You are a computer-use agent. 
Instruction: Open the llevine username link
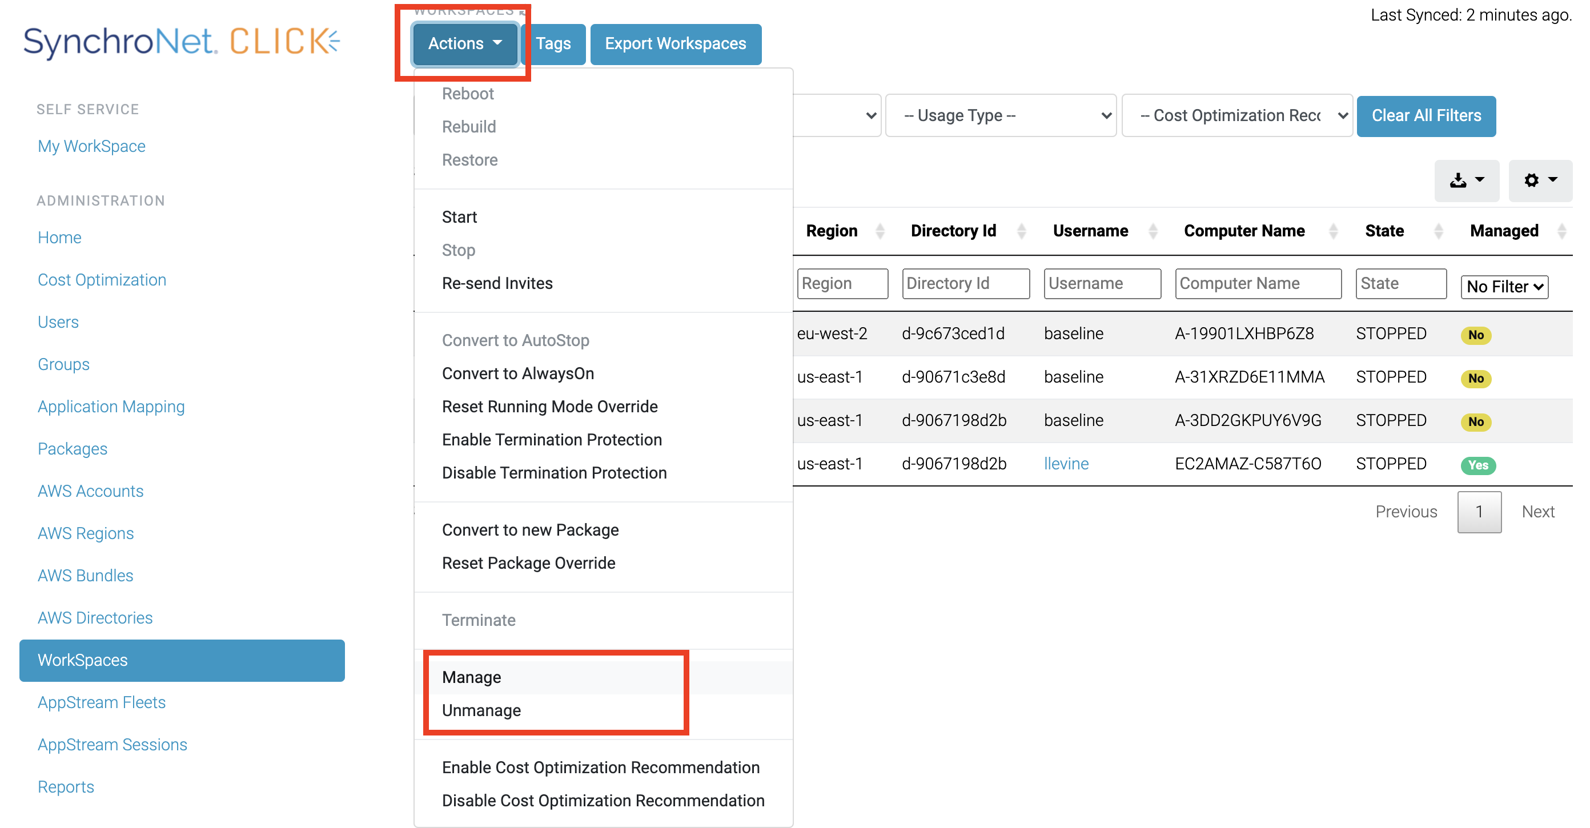(1066, 463)
